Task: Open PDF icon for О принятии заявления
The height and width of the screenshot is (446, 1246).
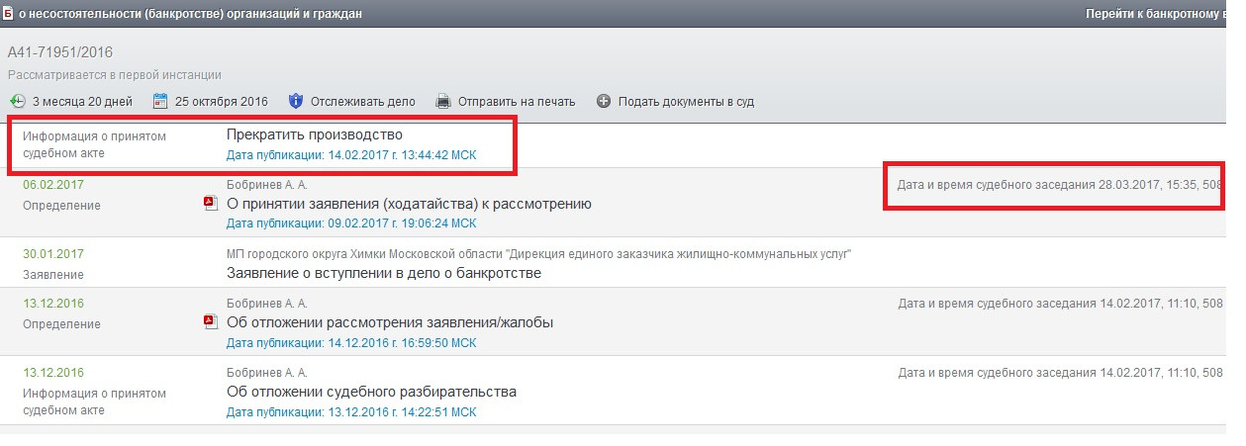Action: (210, 204)
